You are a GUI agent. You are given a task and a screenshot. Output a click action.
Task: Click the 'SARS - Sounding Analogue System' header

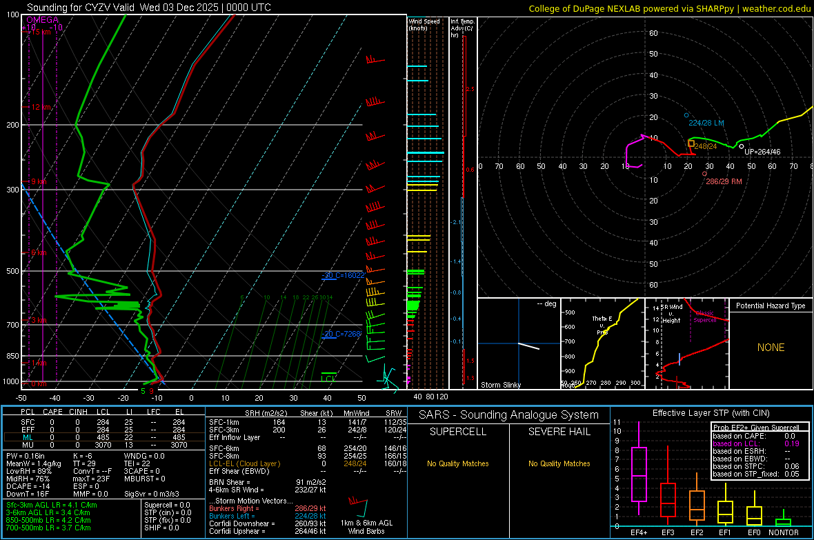pos(509,415)
